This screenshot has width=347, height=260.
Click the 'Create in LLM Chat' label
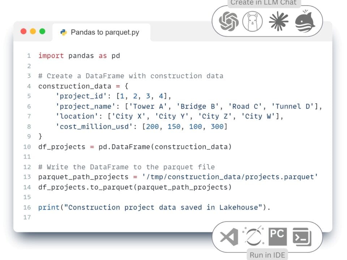point(263,3)
